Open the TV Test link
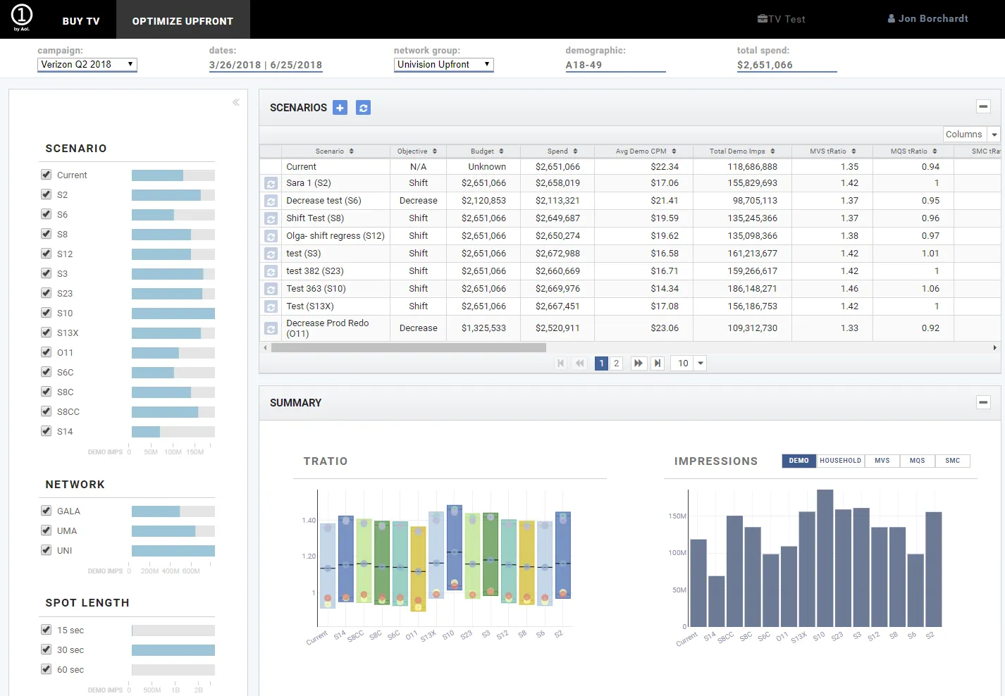Image resolution: width=1005 pixels, height=696 pixels. click(781, 19)
